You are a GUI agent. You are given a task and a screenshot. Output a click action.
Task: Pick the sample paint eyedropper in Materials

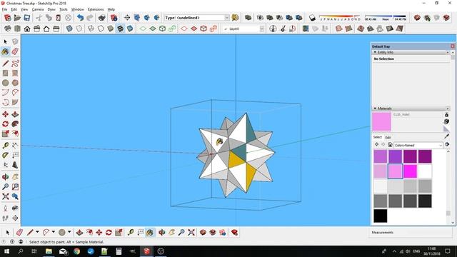tap(446, 136)
